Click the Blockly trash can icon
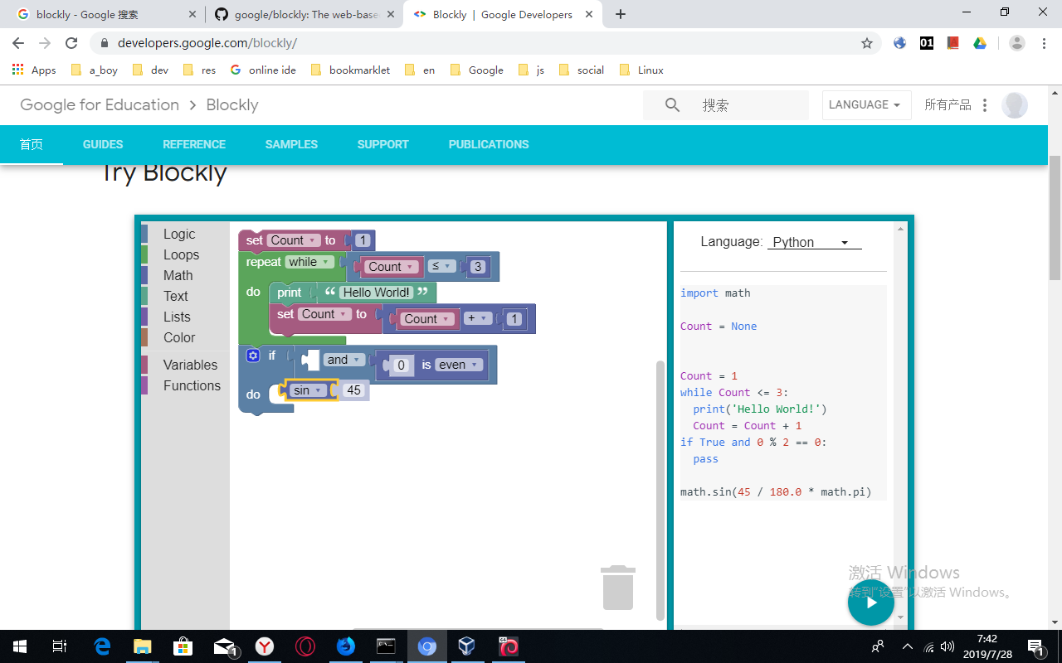The image size is (1062, 663). pos(618,588)
